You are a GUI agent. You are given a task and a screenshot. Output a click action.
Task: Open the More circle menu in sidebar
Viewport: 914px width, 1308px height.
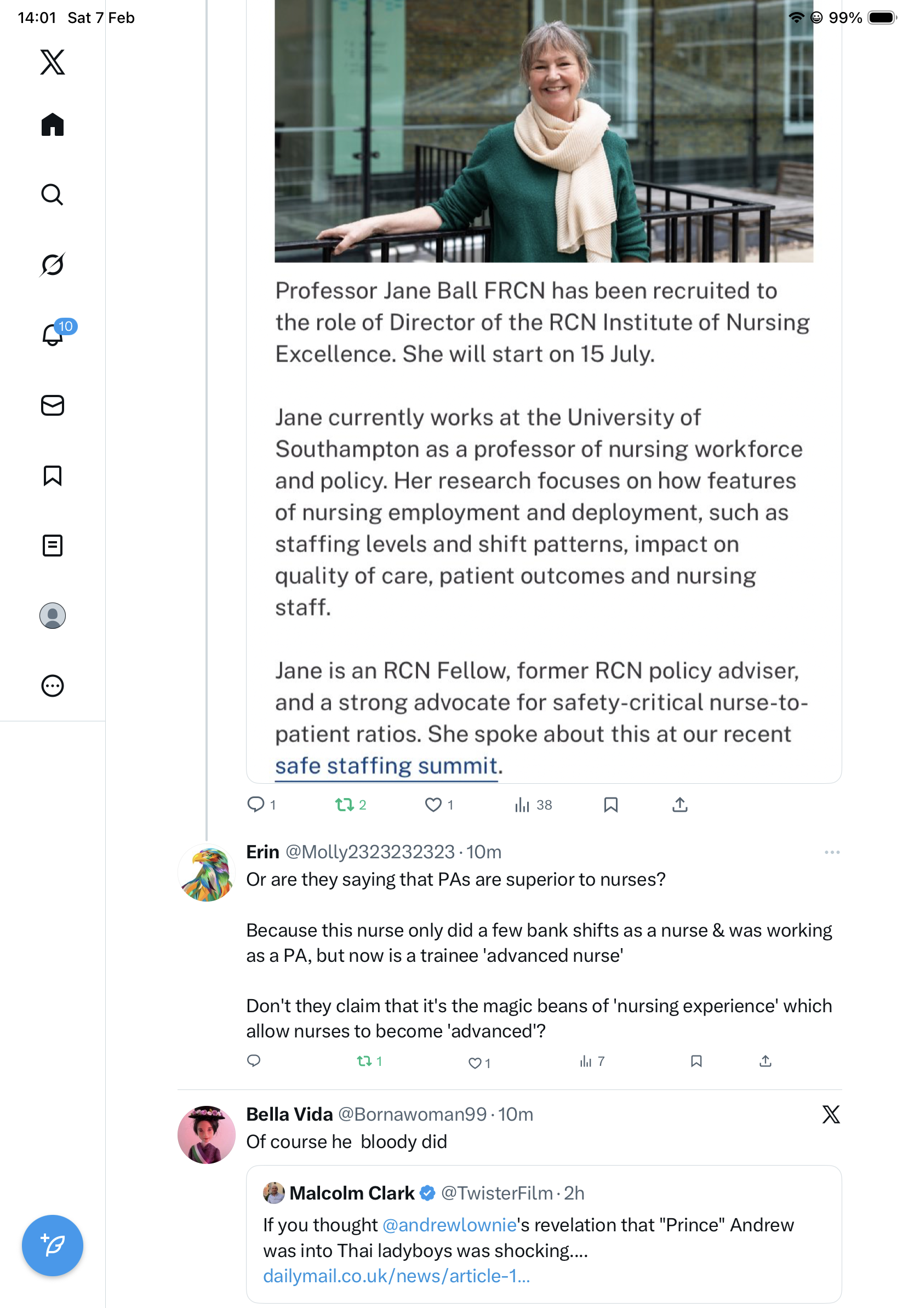53,685
